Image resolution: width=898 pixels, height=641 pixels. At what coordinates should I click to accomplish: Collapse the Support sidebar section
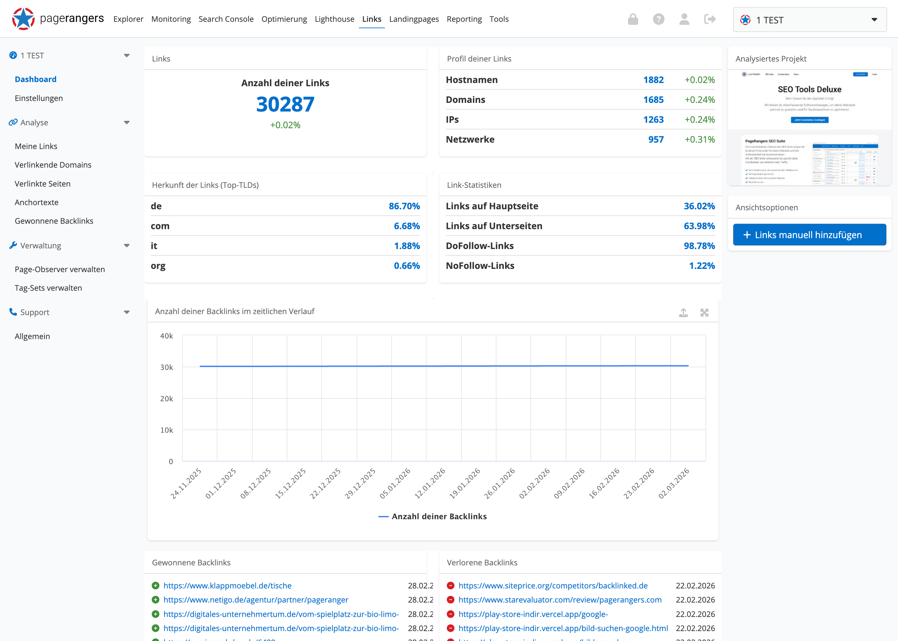tap(127, 312)
